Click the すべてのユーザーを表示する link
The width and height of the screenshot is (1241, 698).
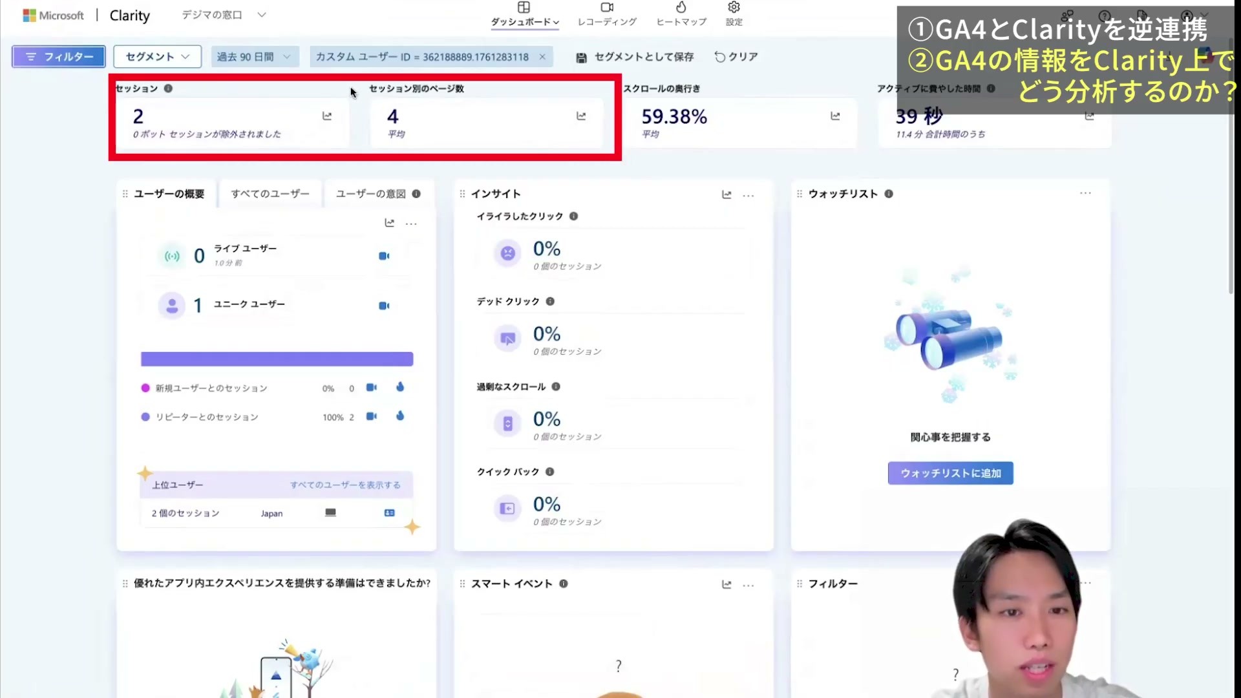[345, 485]
